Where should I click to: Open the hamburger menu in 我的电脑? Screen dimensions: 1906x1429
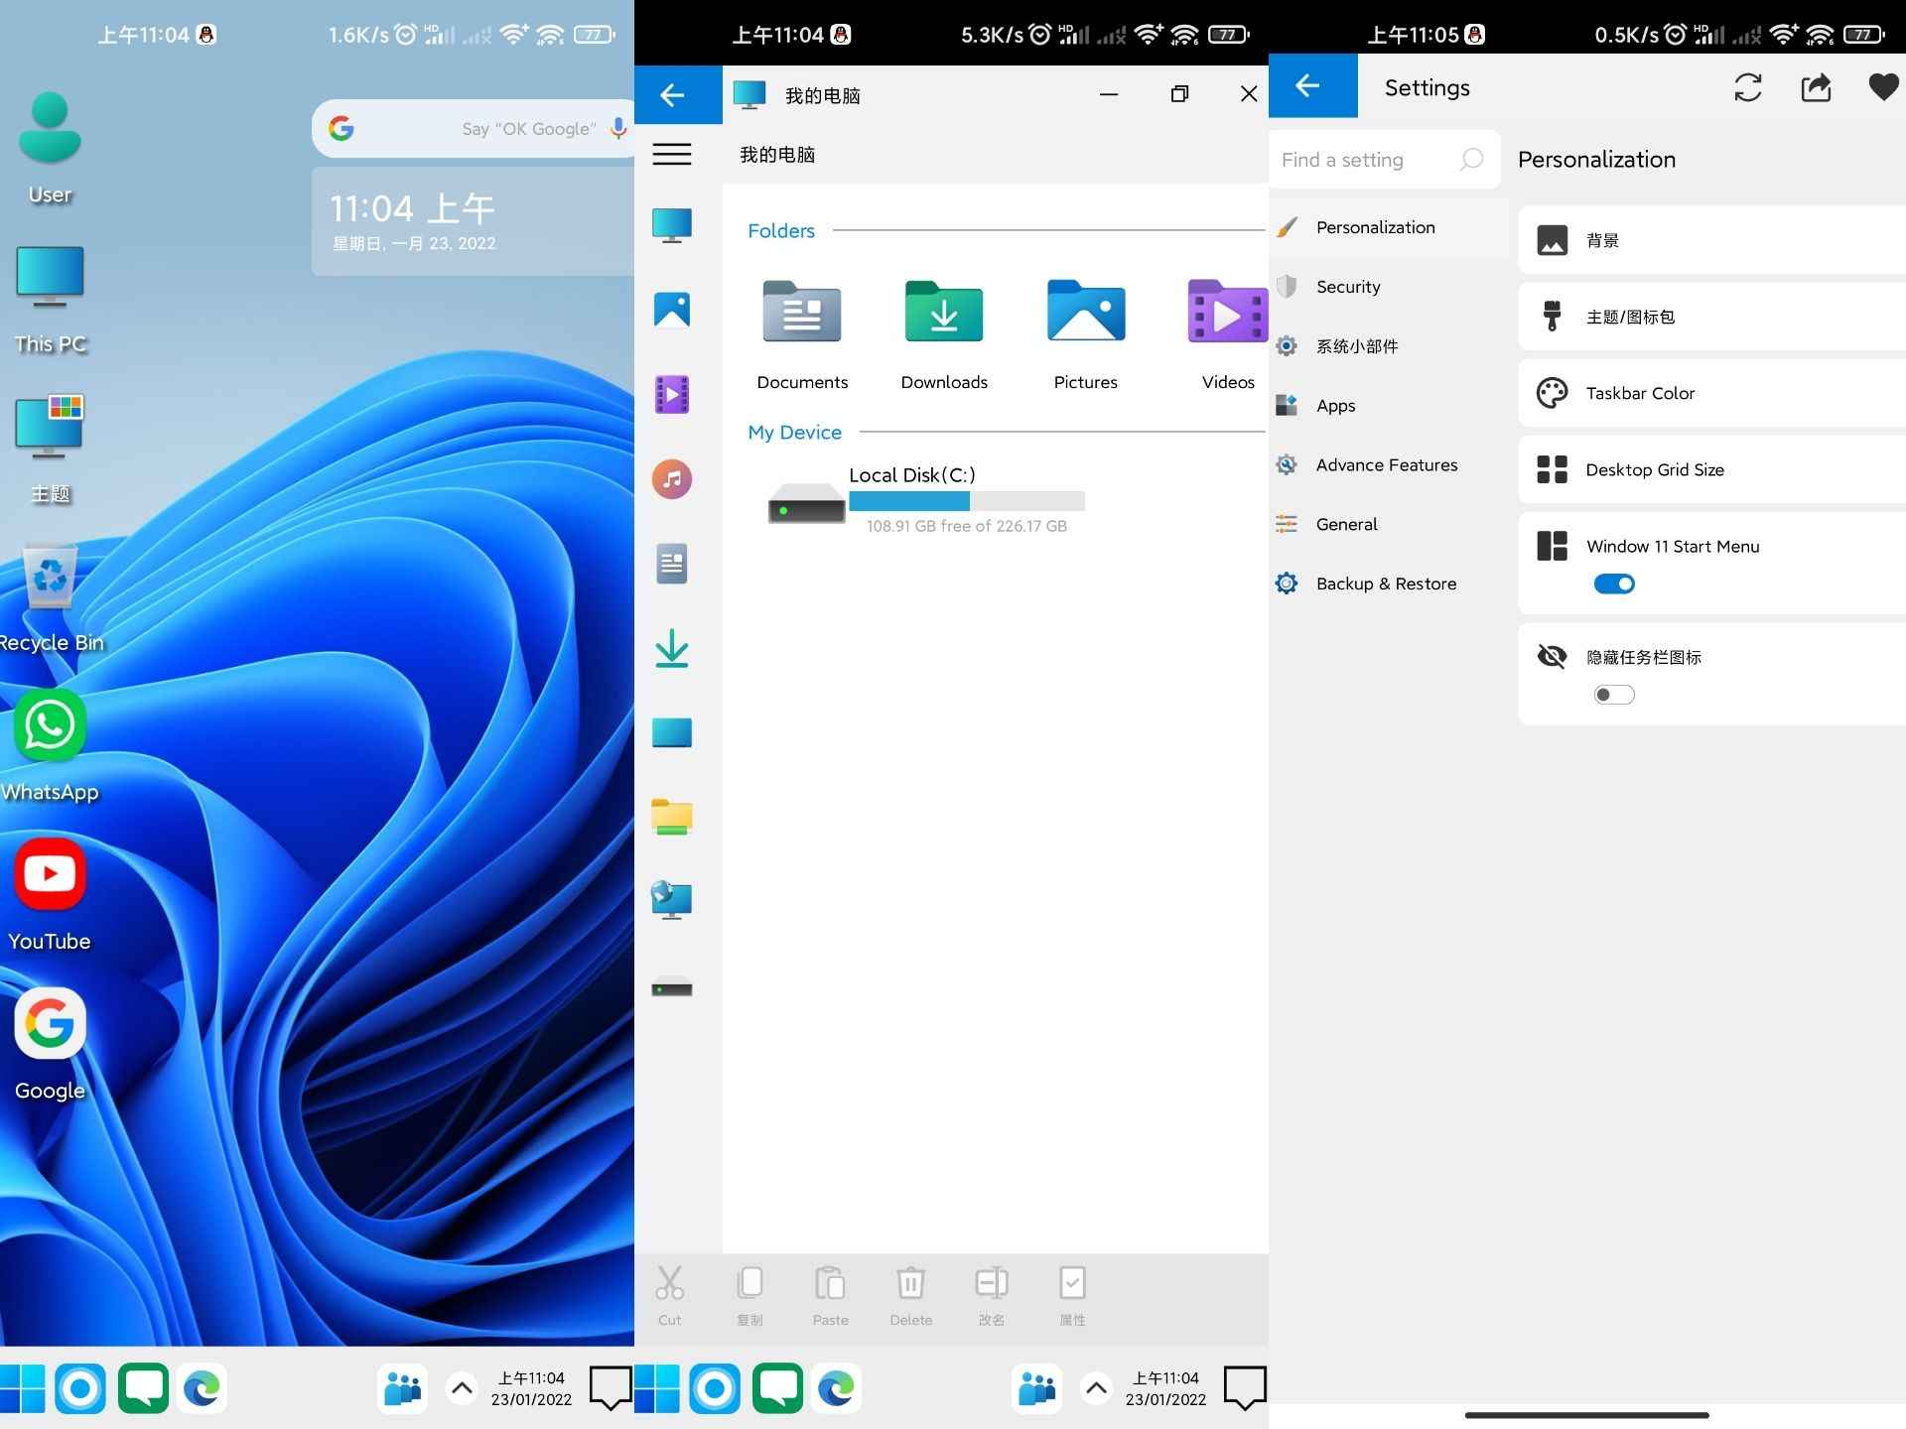tap(672, 155)
